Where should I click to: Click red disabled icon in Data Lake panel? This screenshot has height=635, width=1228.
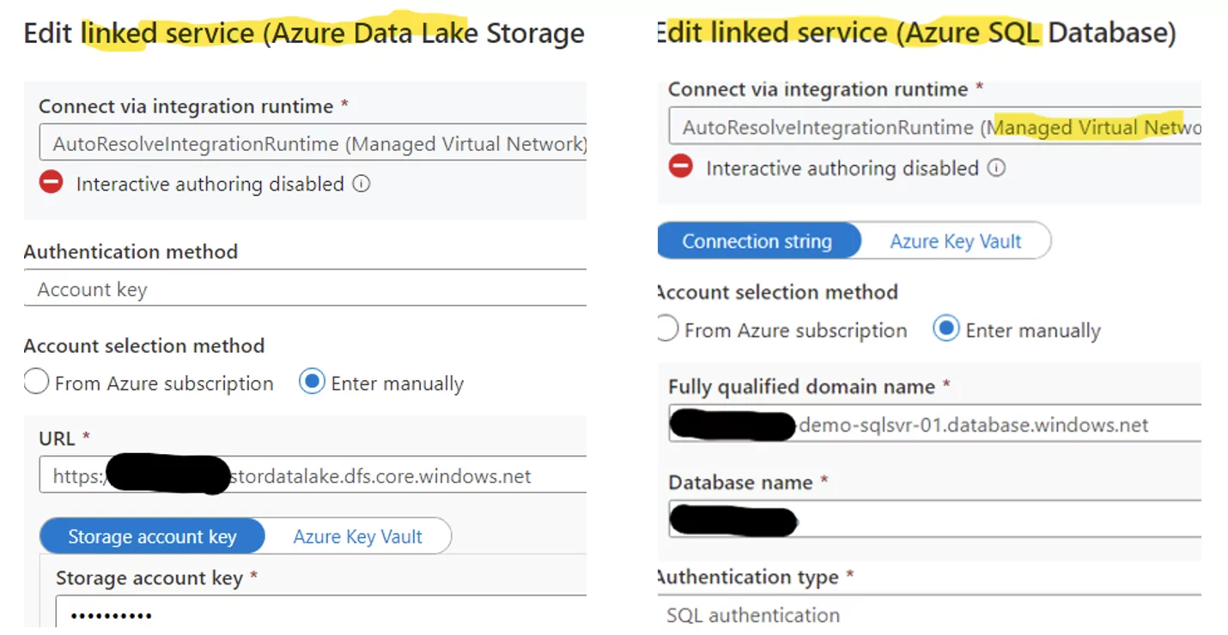pyautogui.click(x=52, y=183)
